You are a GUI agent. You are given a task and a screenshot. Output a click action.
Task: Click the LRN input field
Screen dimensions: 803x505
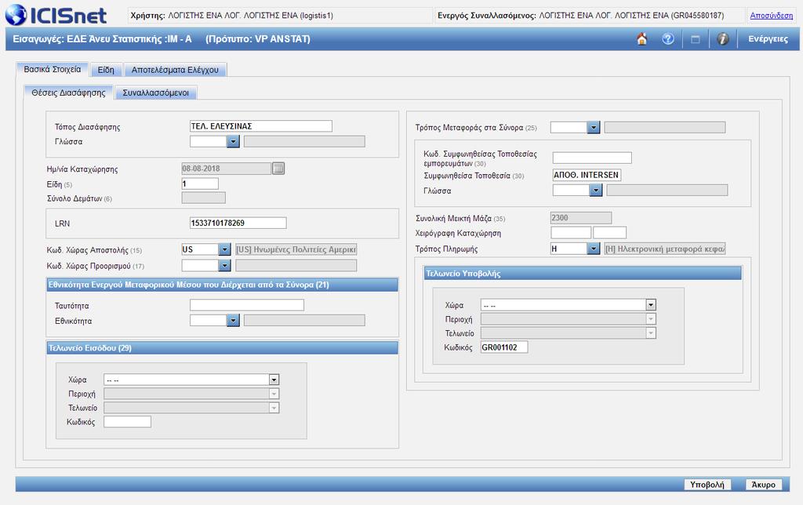click(x=238, y=223)
